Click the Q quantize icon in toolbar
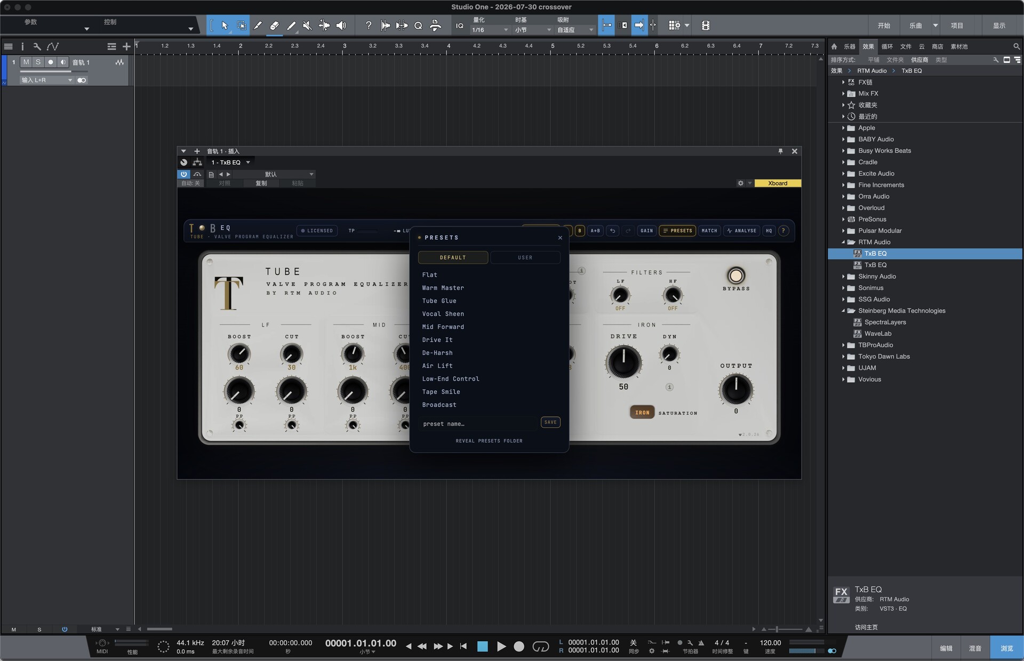This screenshot has width=1024, height=661. (418, 26)
